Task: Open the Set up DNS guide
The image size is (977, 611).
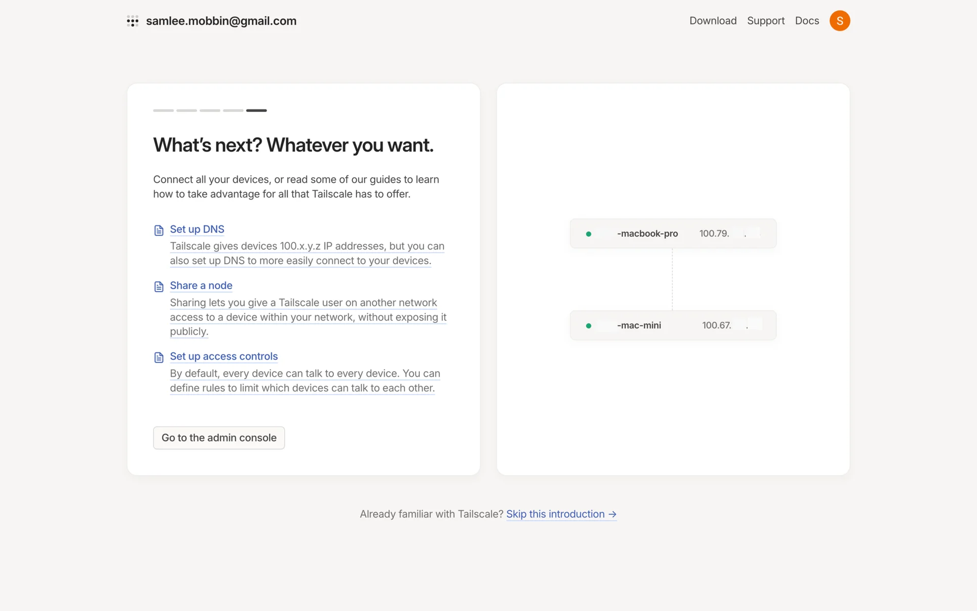Action: pyautogui.click(x=197, y=229)
